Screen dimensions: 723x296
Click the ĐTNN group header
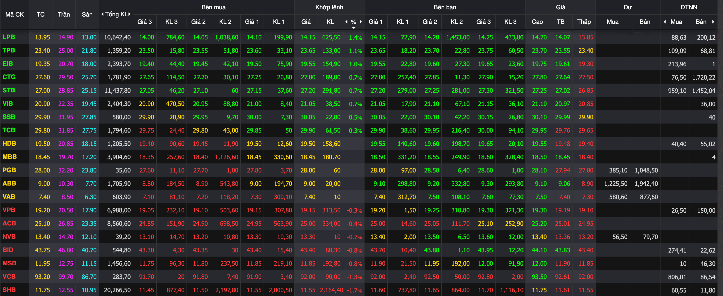pyautogui.click(x=689, y=7)
